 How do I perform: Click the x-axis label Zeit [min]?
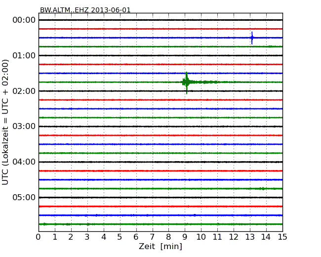[x=160, y=246]
